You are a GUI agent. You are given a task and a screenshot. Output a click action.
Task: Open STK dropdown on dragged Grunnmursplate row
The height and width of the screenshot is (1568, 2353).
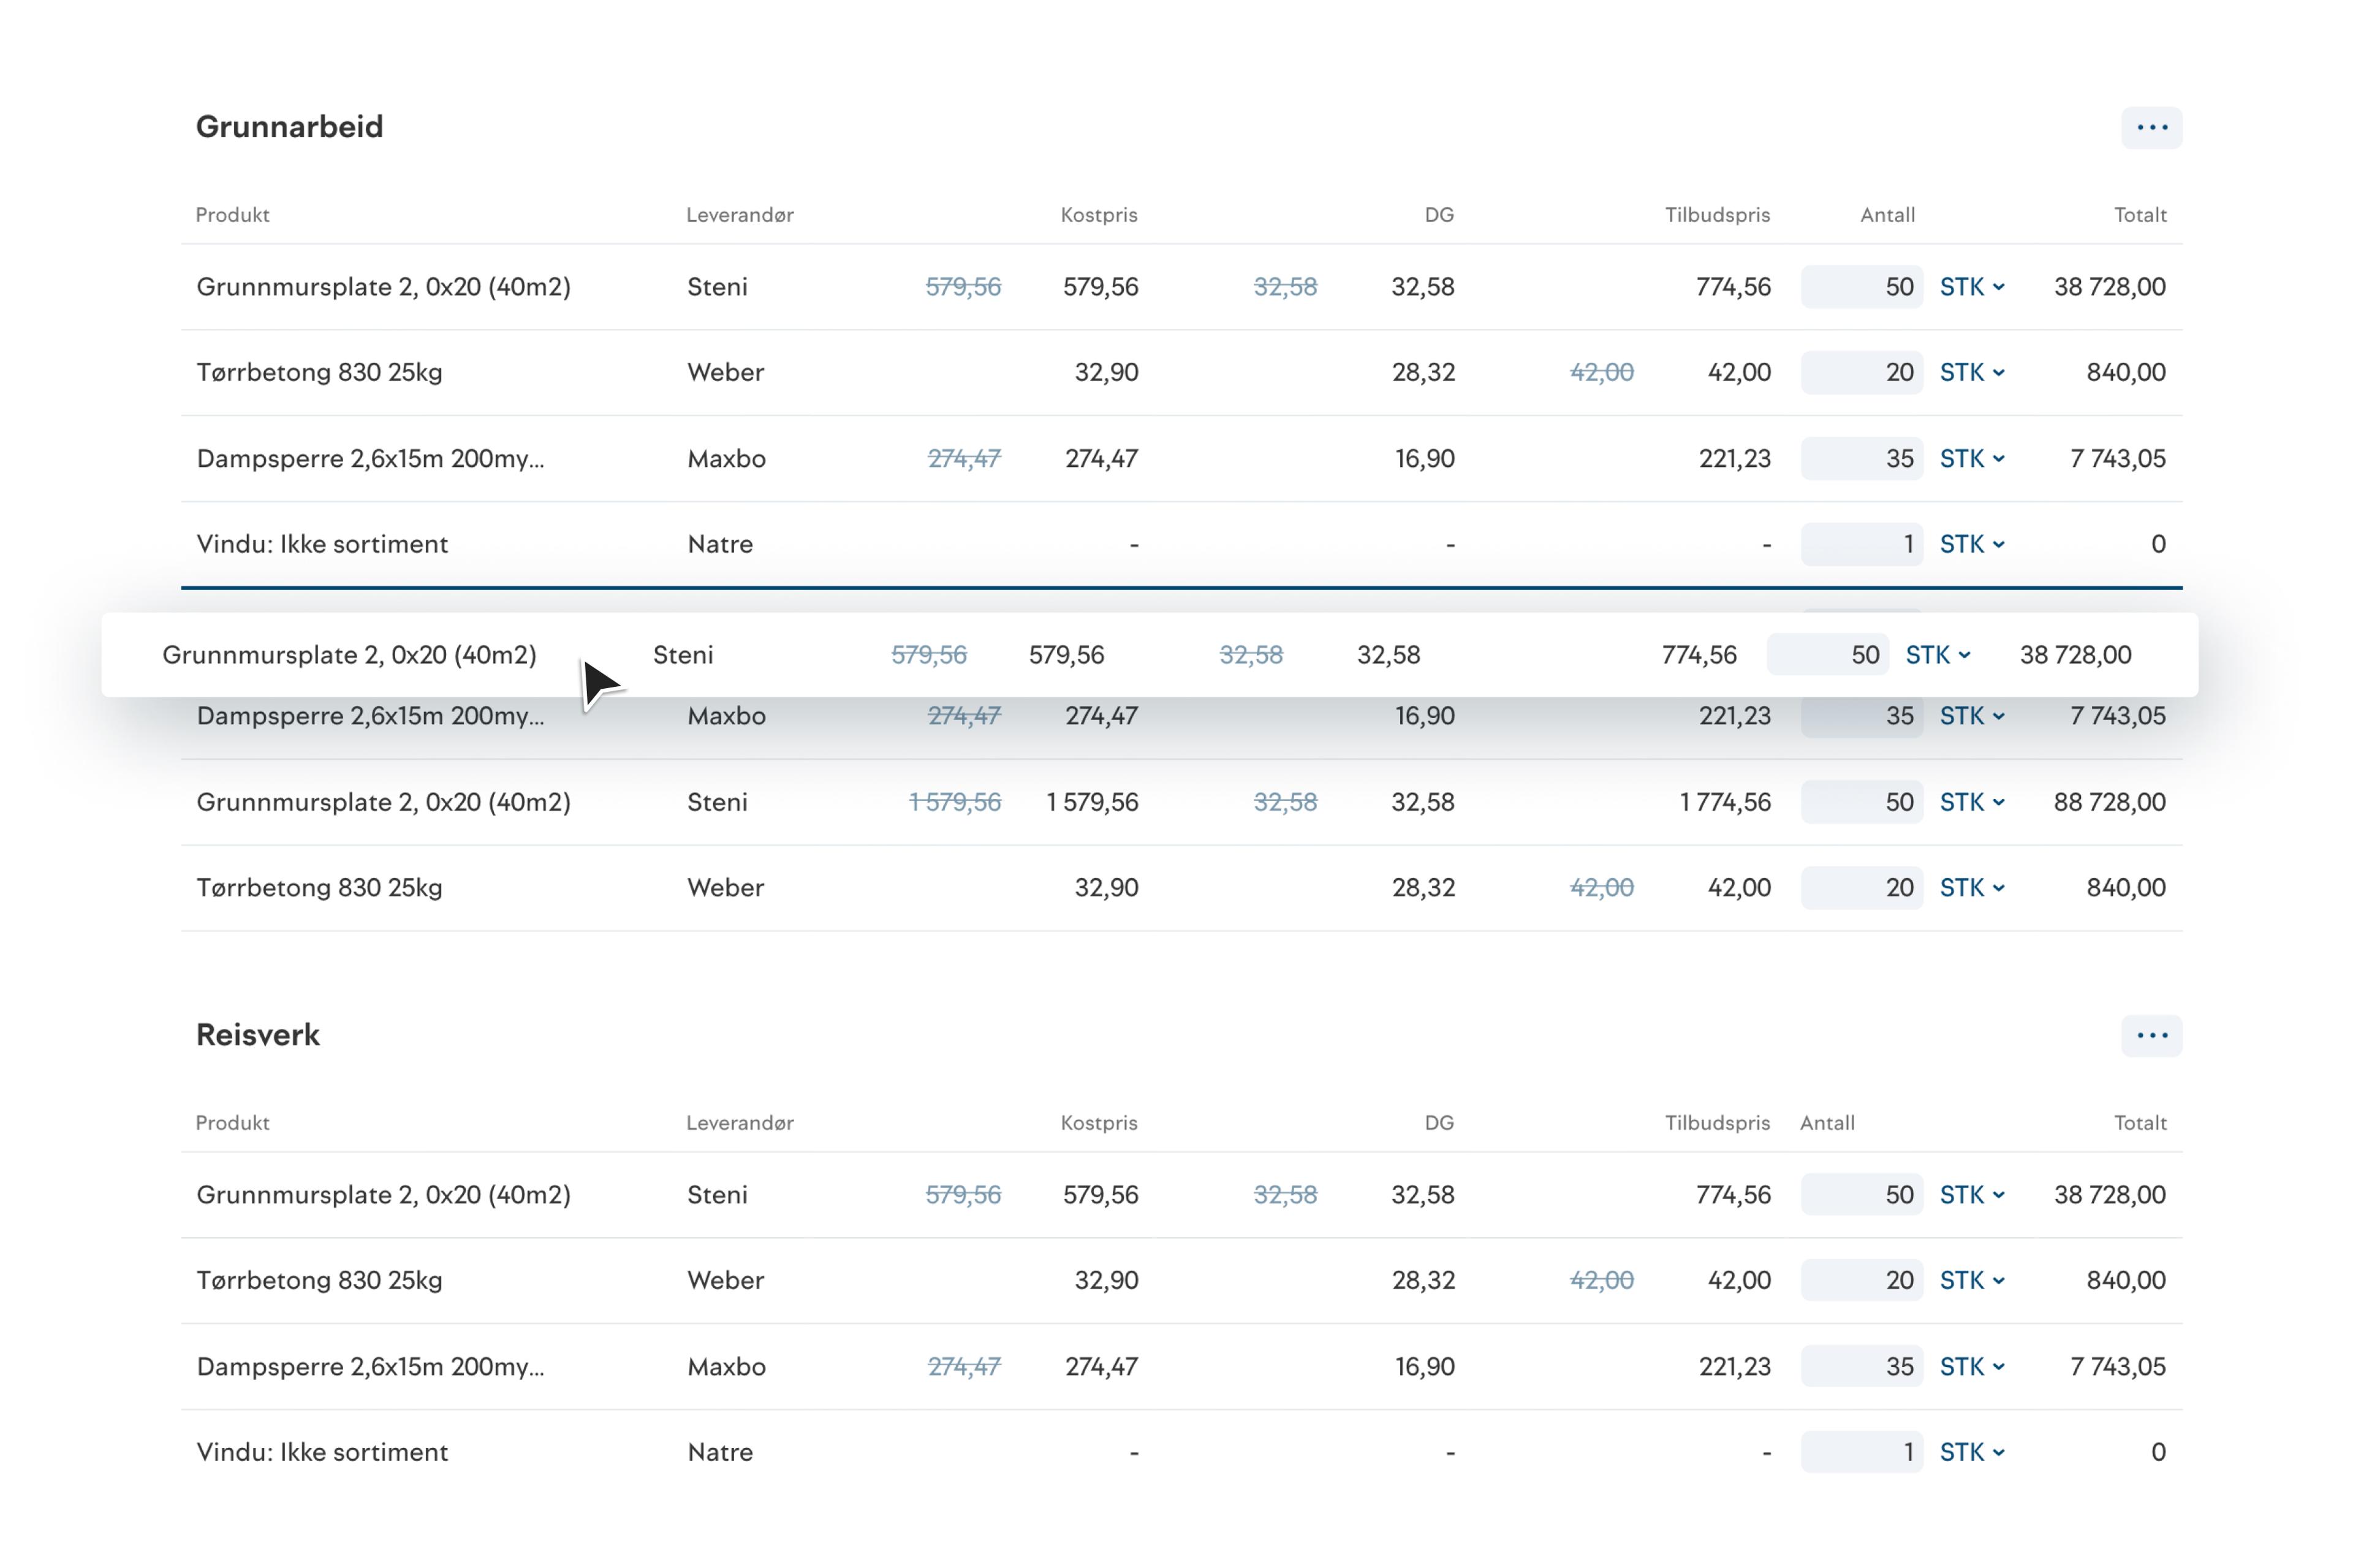pos(1937,655)
